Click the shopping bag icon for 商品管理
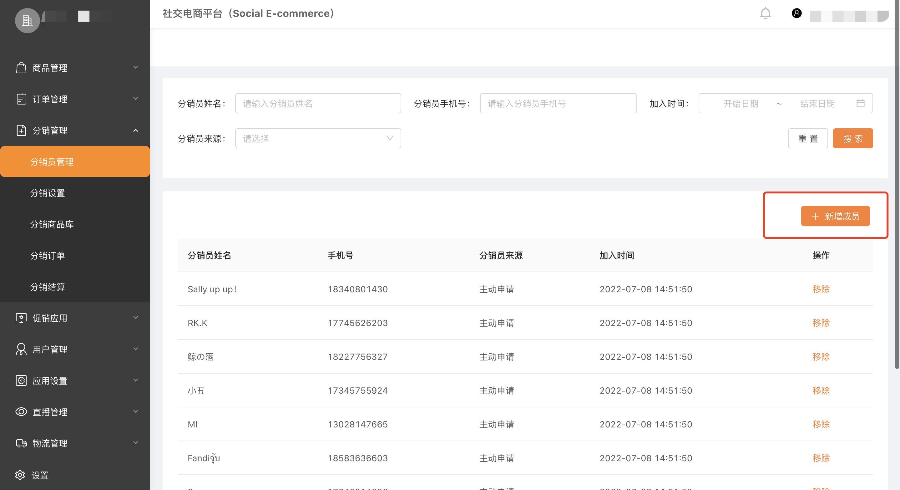Screen dimensions: 900x490 (x=21, y=68)
